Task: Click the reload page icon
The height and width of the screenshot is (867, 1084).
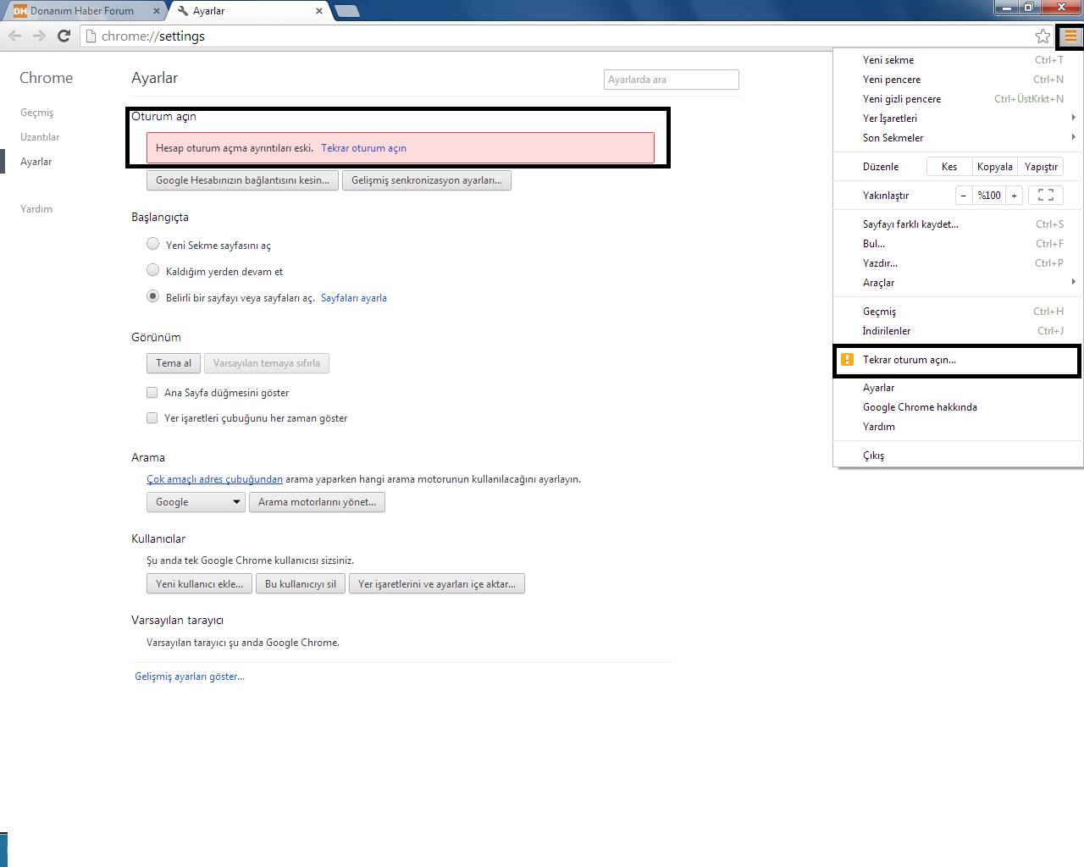Action: [64, 36]
